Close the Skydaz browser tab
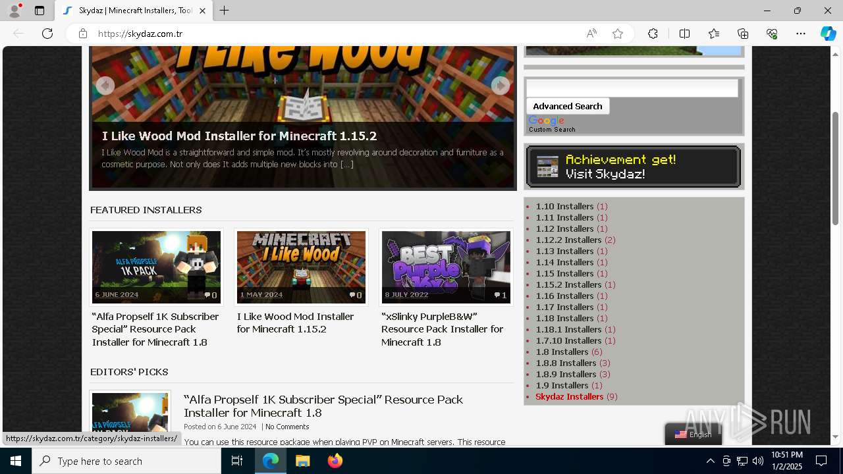The width and height of the screenshot is (843, 474). [x=203, y=11]
